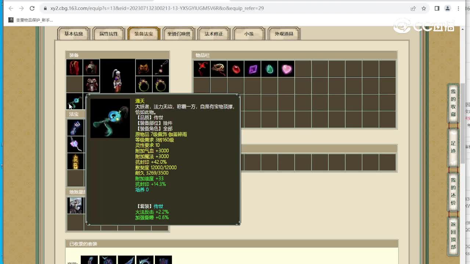Open the 坐骑召唤兽 tab
The width and height of the screenshot is (470, 264).
click(x=179, y=34)
